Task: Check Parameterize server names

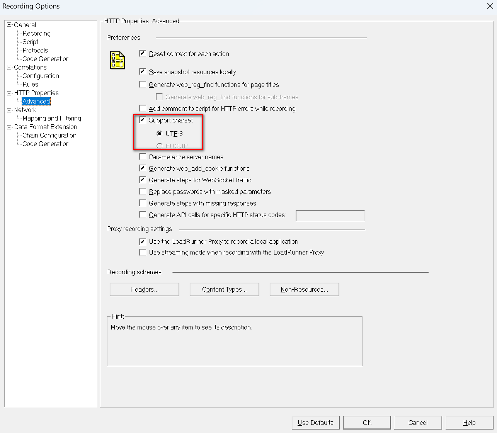Action: [143, 156]
